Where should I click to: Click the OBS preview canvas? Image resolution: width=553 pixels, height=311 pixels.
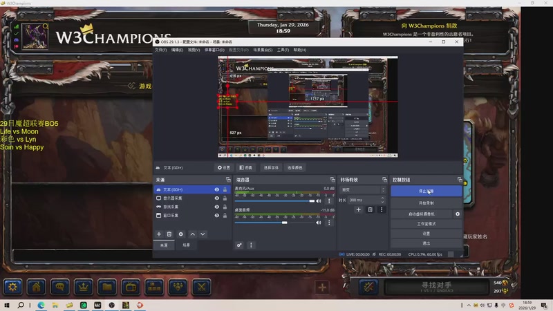tap(308, 106)
